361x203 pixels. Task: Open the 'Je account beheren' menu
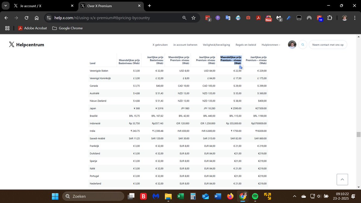pos(185,45)
